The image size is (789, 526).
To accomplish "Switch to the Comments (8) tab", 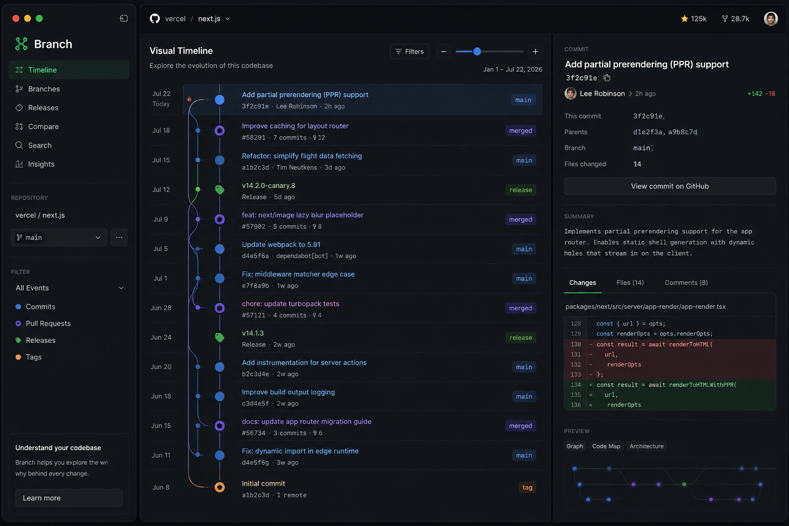I will [x=686, y=283].
